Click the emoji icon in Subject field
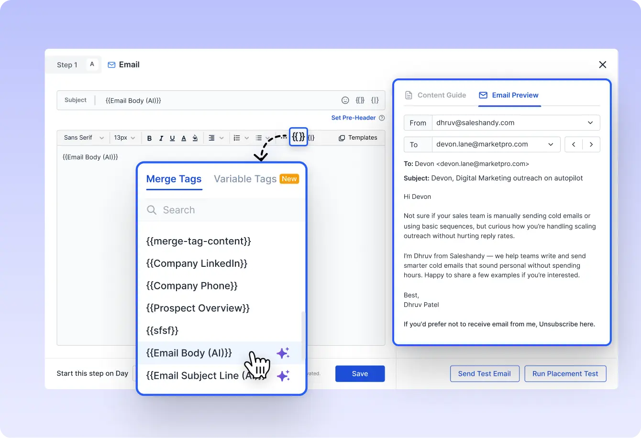This screenshot has height=438, width=641. 345,100
